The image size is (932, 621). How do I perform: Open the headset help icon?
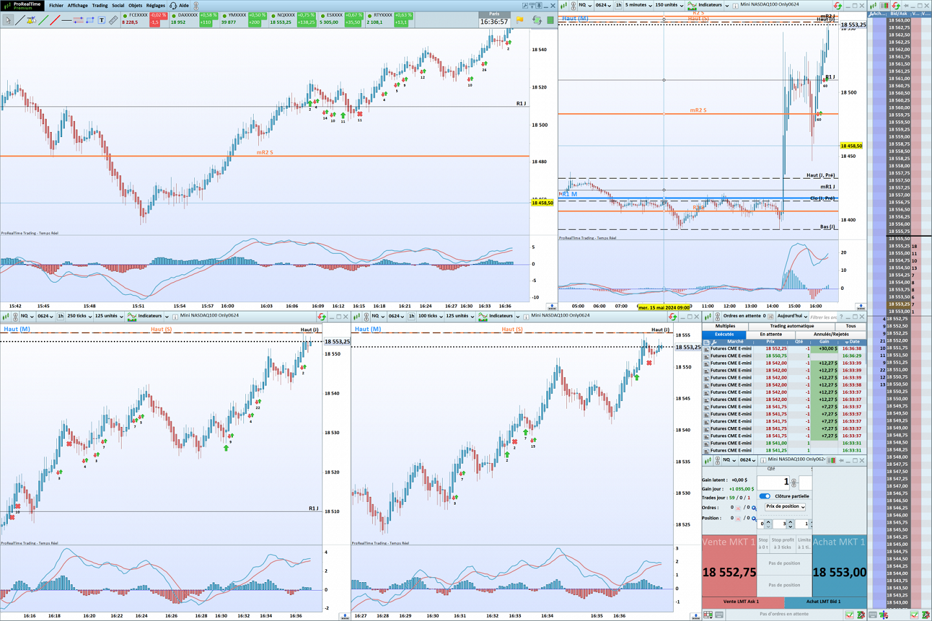tap(173, 5)
